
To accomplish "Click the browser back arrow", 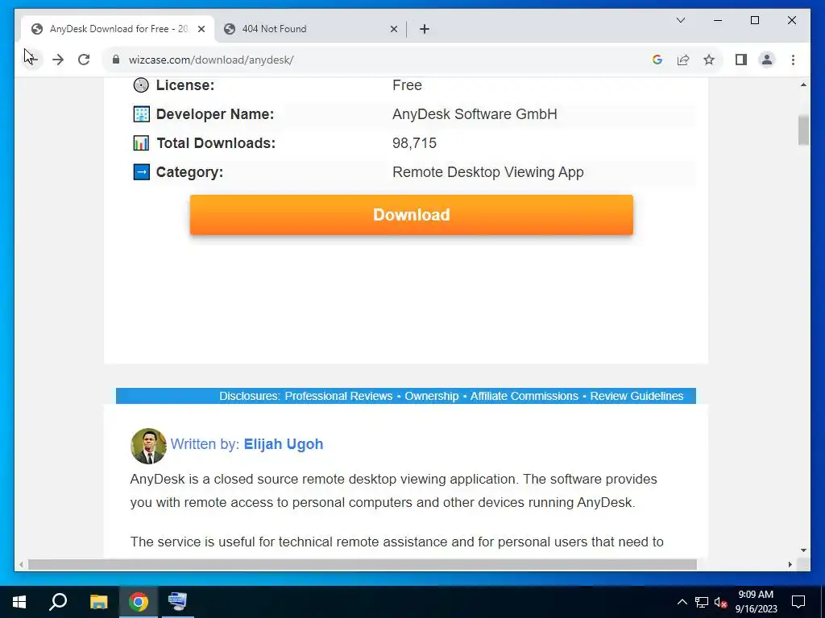I will [x=31, y=60].
